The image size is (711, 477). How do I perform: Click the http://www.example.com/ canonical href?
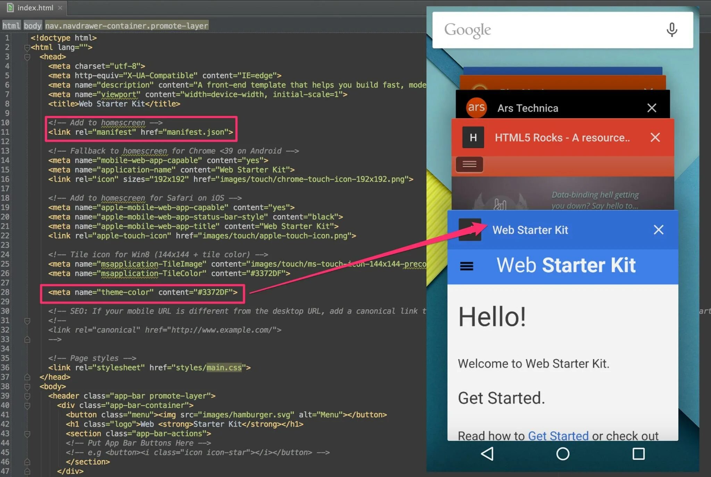tap(222, 330)
